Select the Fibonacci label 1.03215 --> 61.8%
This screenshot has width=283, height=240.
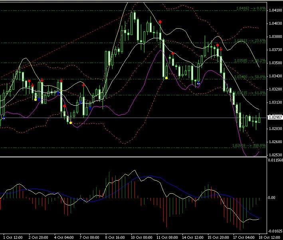[x=250, y=93]
